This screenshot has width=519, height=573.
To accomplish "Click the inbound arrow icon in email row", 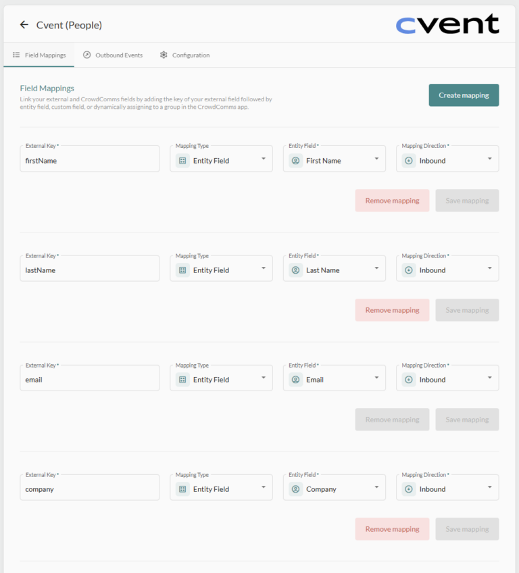I will click(409, 380).
